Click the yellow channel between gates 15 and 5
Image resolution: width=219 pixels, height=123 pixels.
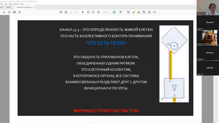pyautogui.click(x=170, y=65)
